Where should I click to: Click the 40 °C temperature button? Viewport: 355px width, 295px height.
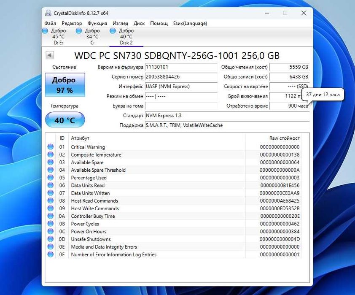coord(65,120)
